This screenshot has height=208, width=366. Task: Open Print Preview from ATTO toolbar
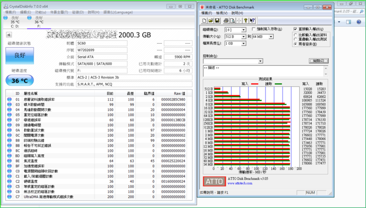pyautogui.click(x=232, y=21)
